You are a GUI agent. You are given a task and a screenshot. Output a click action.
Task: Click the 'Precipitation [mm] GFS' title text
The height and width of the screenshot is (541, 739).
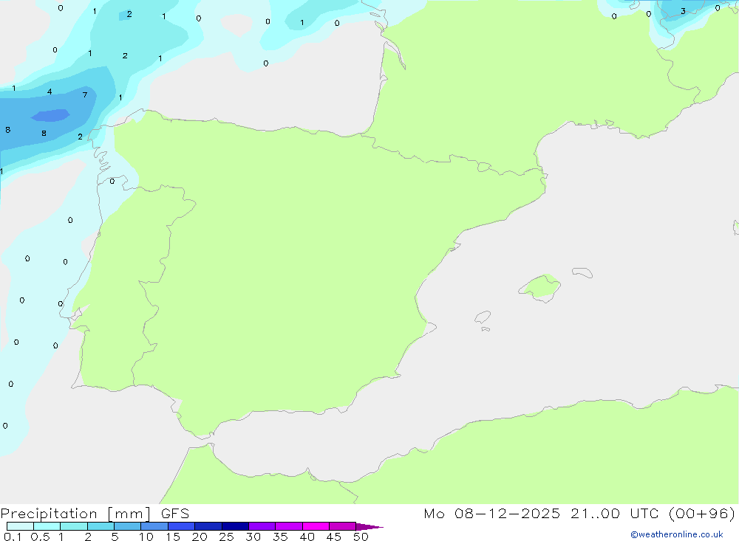95,514
